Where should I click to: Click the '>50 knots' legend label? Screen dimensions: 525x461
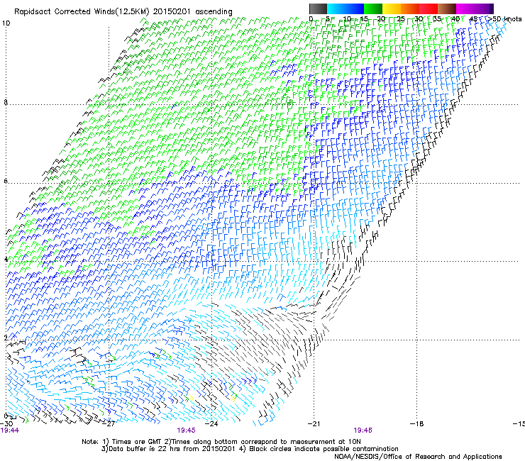click(x=505, y=19)
